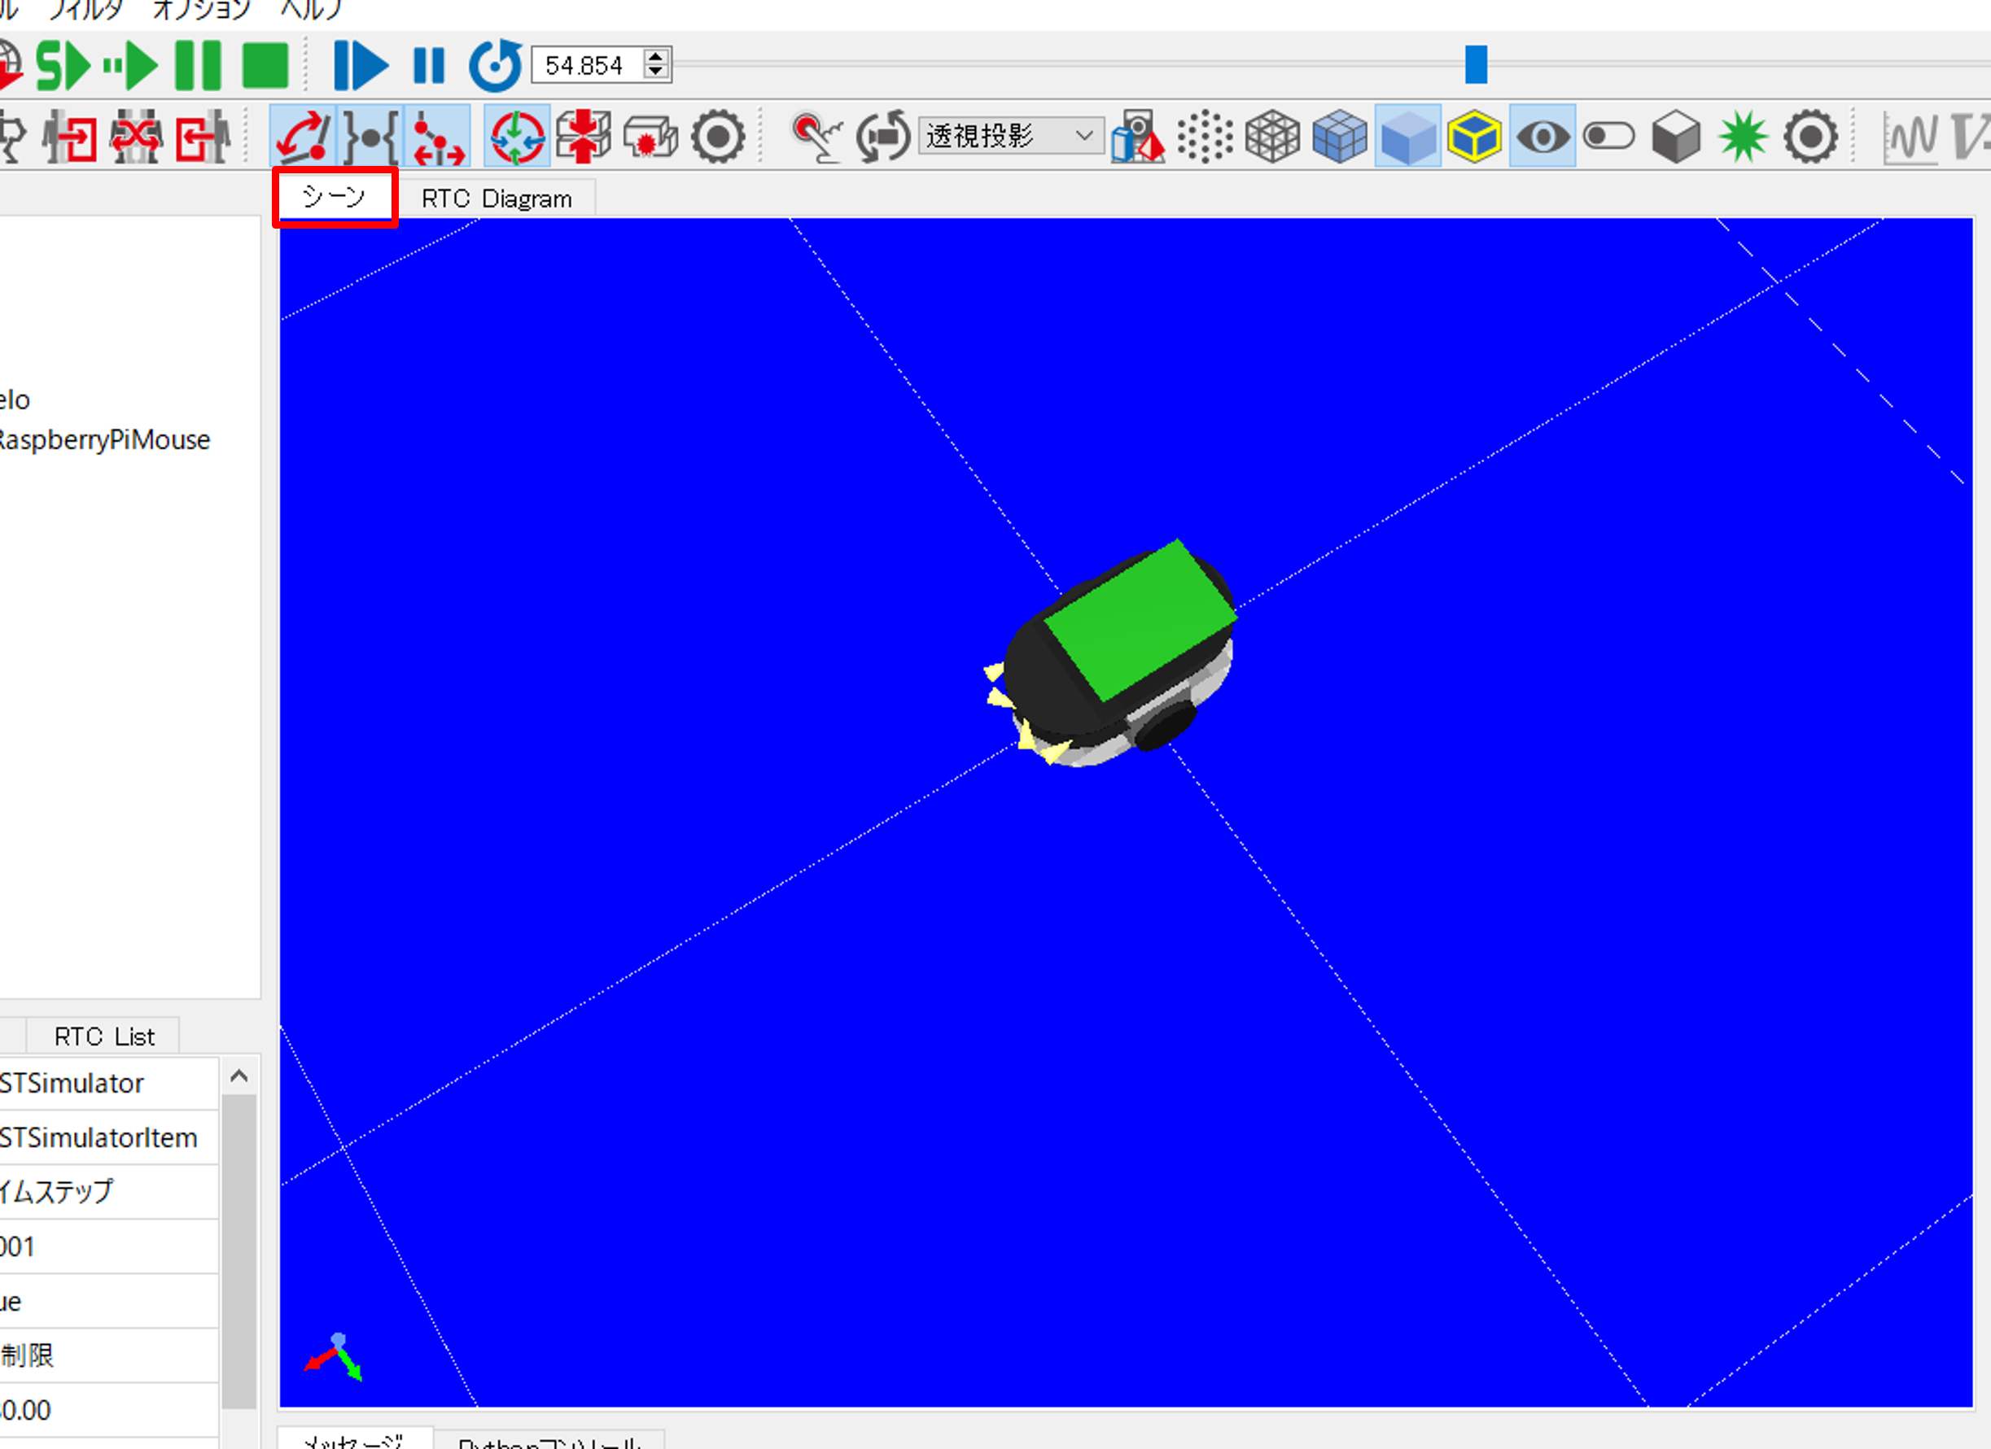Toggle preset kinematics mode icon
Screen dimensions: 1991x1449
[370, 137]
